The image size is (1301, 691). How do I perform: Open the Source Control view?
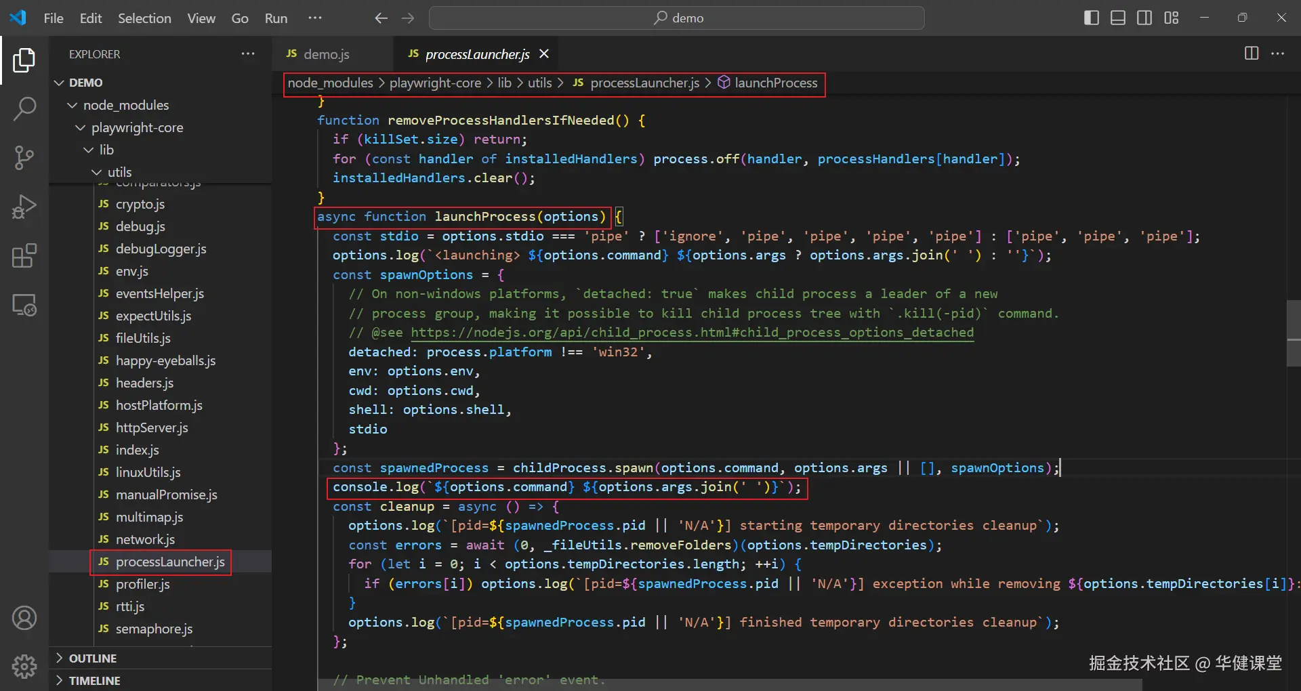point(24,158)
